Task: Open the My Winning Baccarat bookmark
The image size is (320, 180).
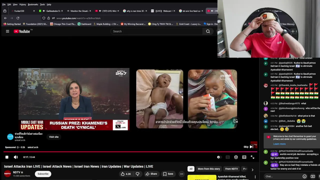Action: point(133,24)
